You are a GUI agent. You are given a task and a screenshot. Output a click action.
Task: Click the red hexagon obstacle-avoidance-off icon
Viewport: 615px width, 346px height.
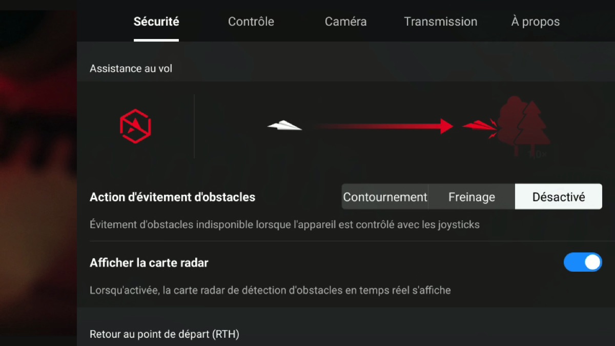135,126
